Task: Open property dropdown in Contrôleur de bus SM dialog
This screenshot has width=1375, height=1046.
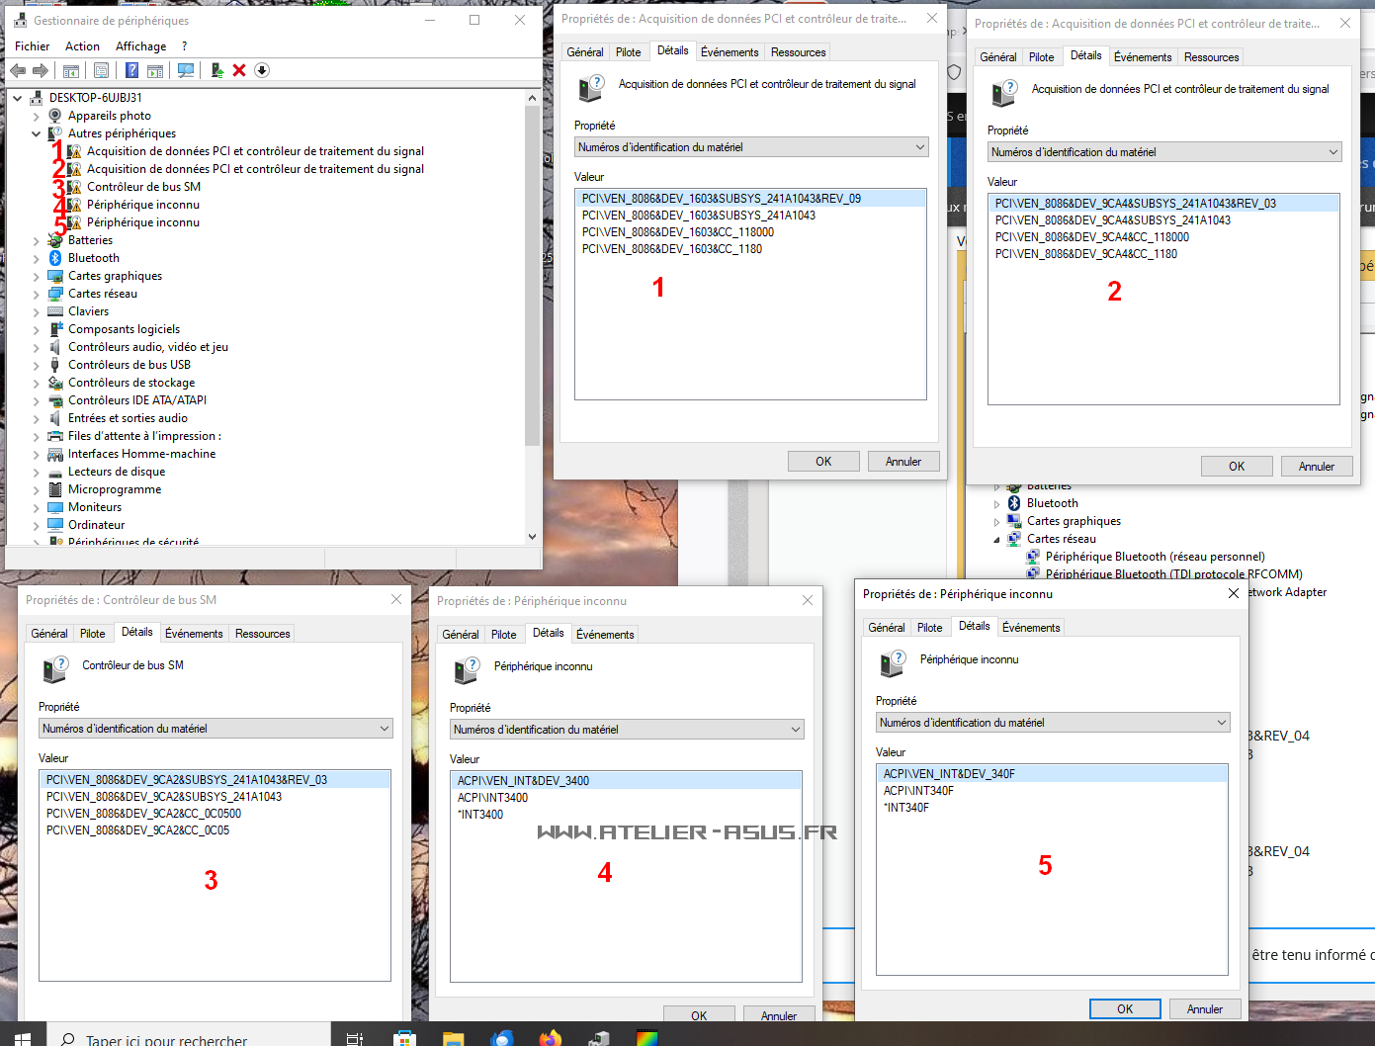Action: [x=385, y=729]
